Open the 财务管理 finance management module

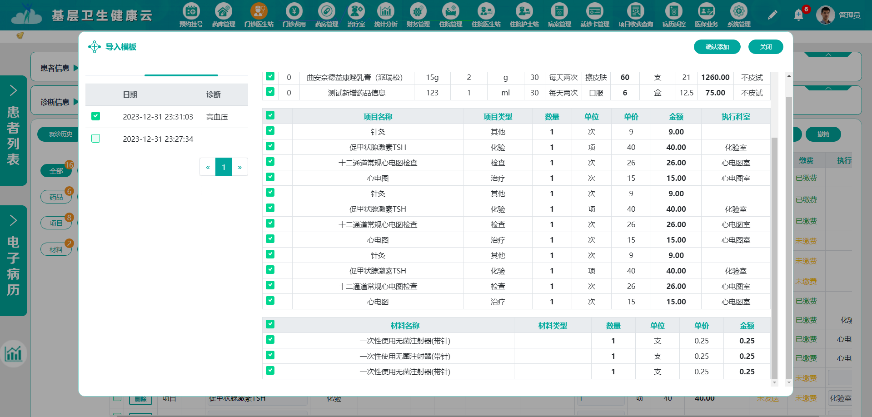(418, 15)
